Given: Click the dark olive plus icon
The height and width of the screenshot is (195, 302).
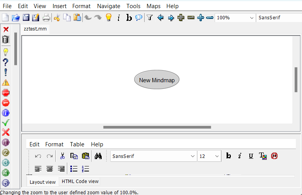Looking at the screenshot, I should (x=181, y=18).
